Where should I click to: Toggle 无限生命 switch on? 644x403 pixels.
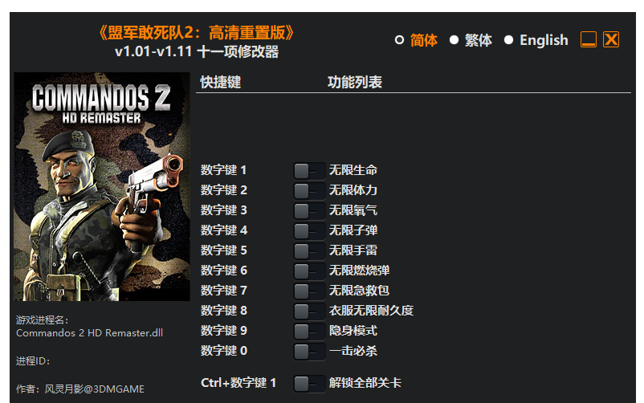pyautogui.click(x=309, y=171)
